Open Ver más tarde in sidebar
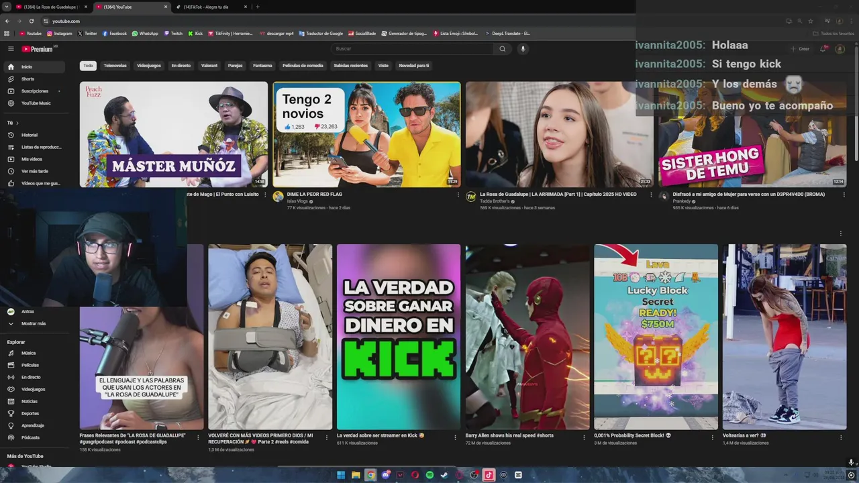The height and width of the screenshot is (483, 859). point(34,171)
